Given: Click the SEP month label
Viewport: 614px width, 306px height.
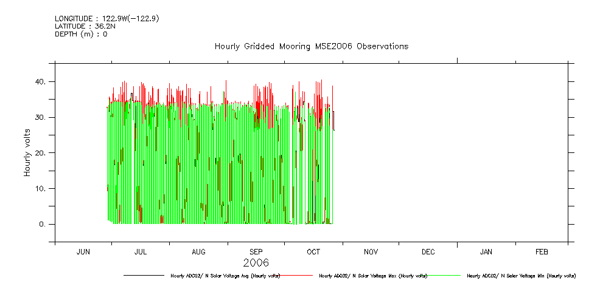Looking at the screenshot, I should [256, 252].
